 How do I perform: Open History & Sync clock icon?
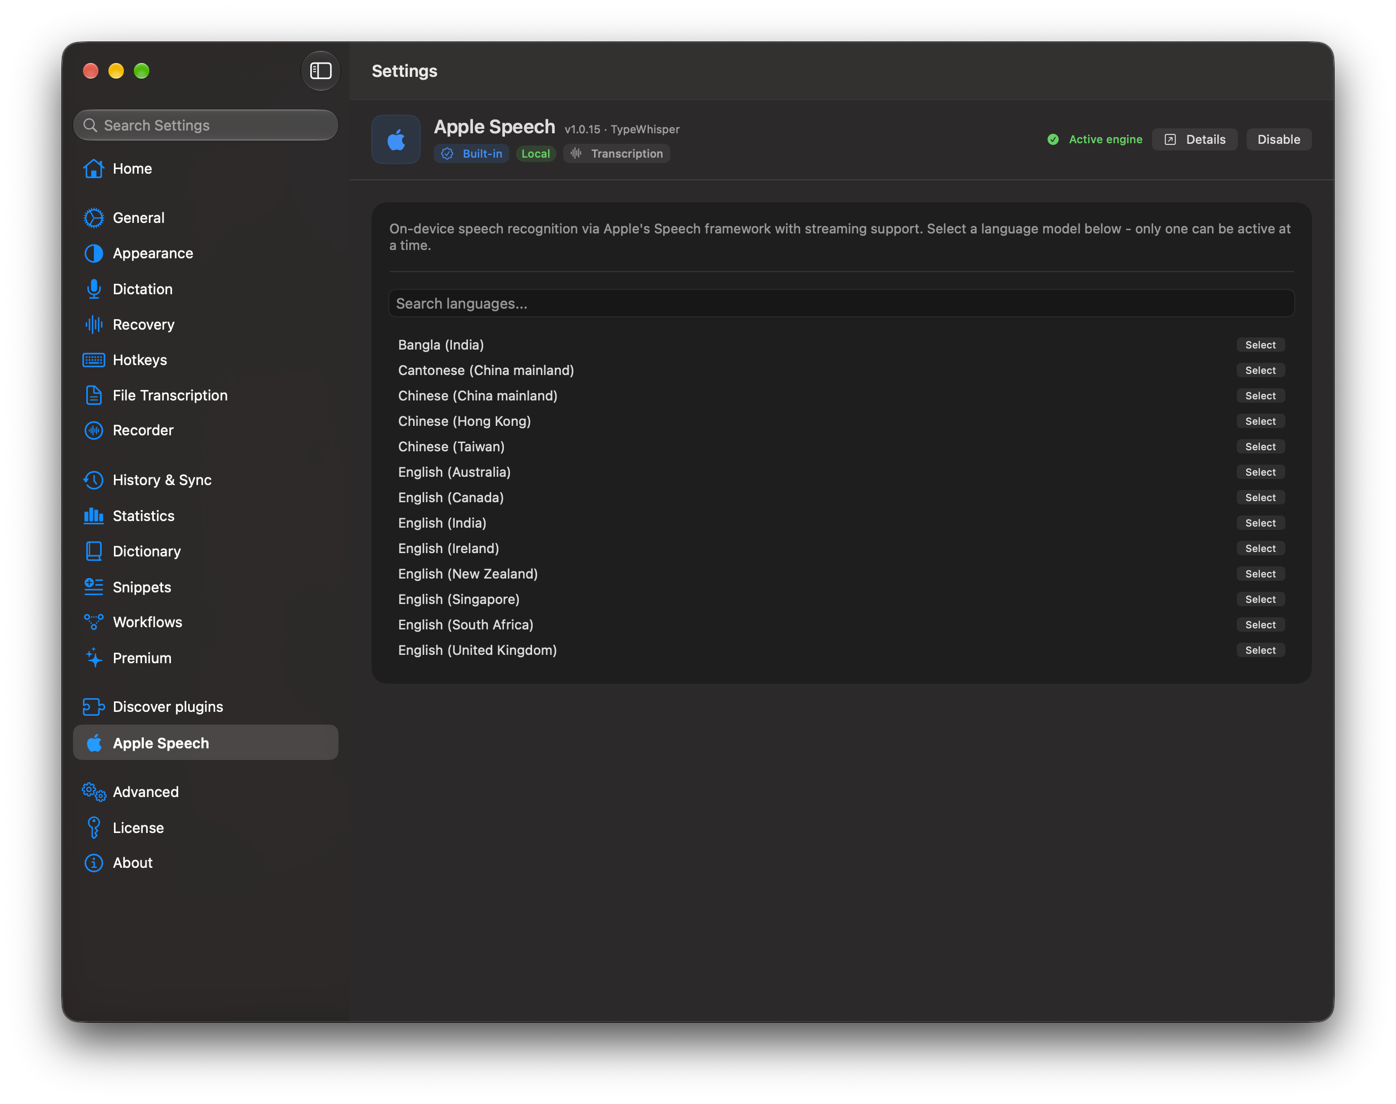pyautogui.click(x=93, y=480)
